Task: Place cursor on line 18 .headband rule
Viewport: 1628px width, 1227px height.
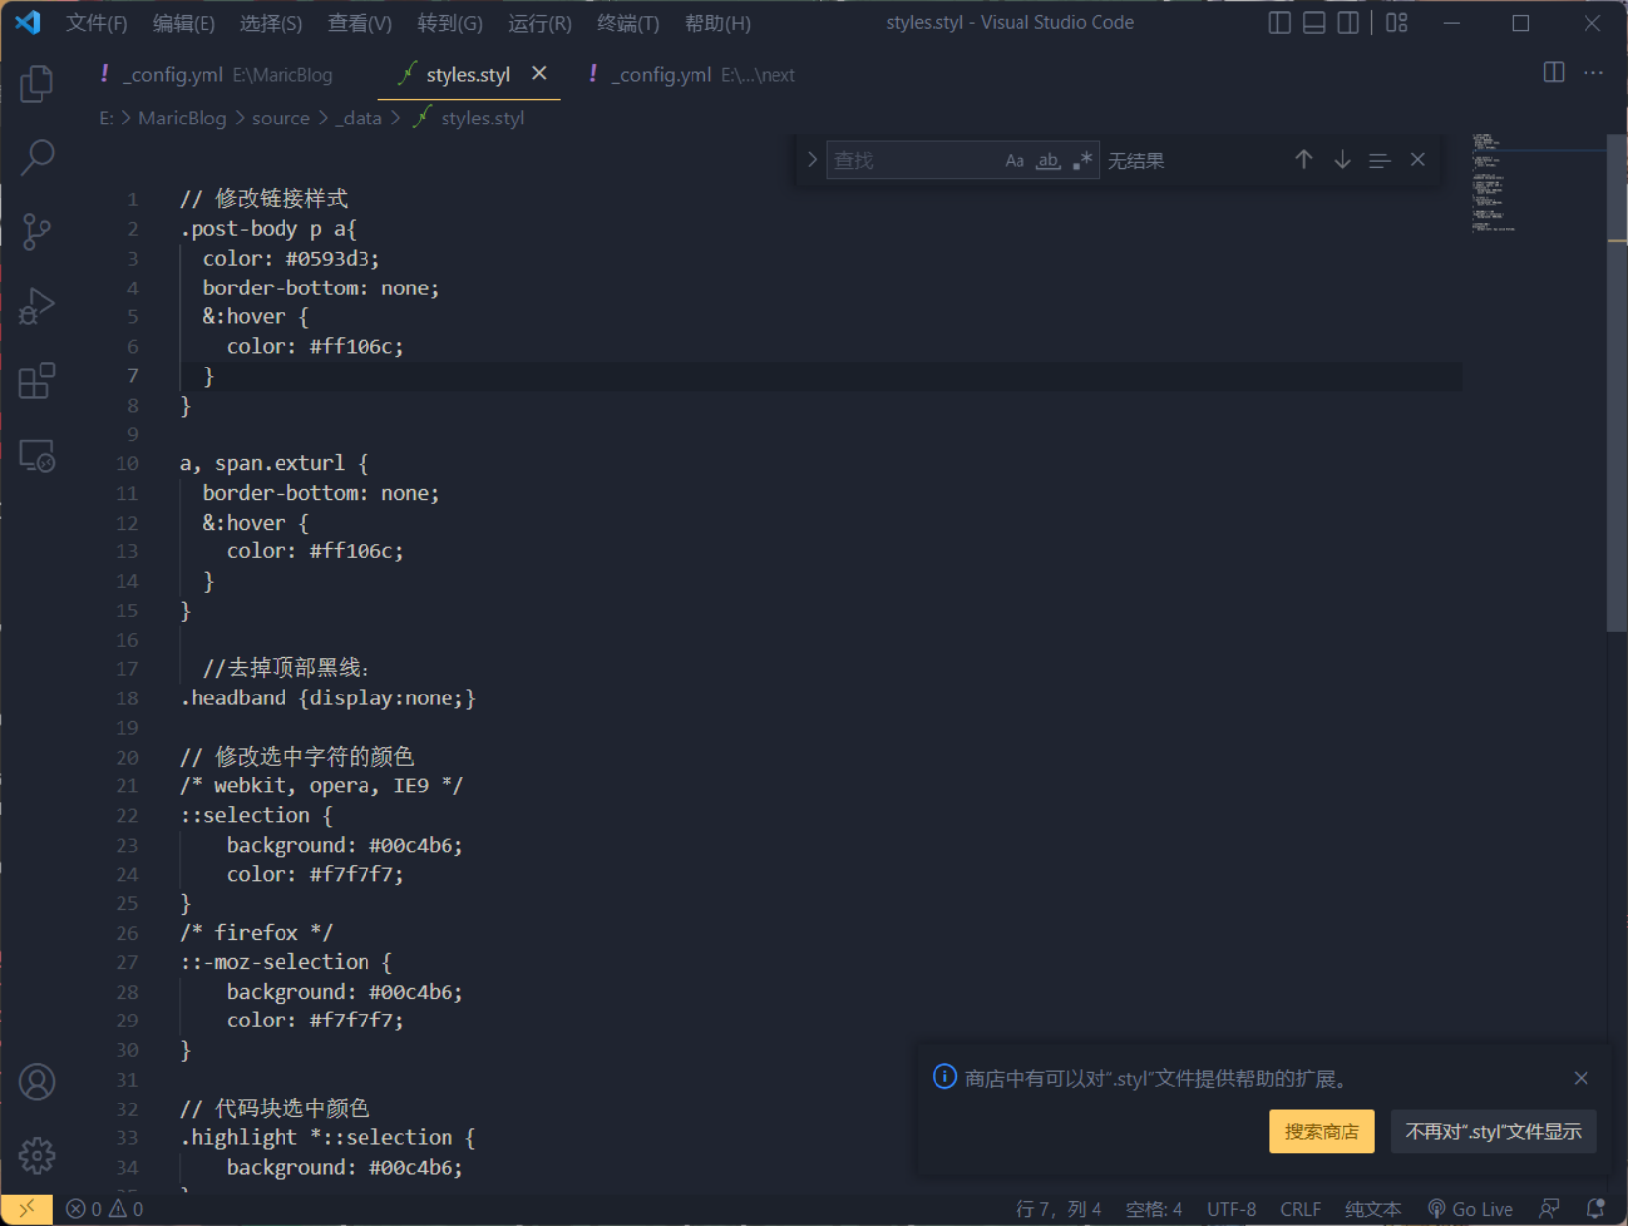Action: point(328,698)
